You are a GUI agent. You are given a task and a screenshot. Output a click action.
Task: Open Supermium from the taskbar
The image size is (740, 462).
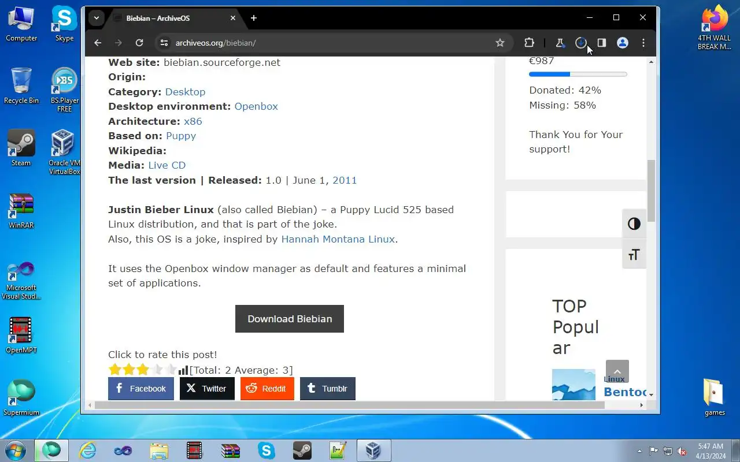pos(51,450)
